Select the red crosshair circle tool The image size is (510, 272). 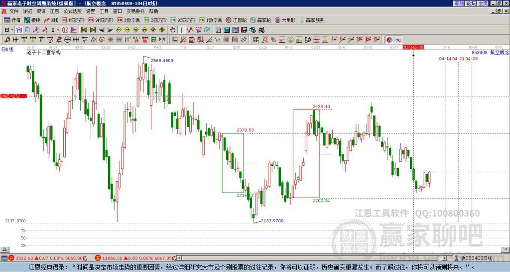(102, 40)
